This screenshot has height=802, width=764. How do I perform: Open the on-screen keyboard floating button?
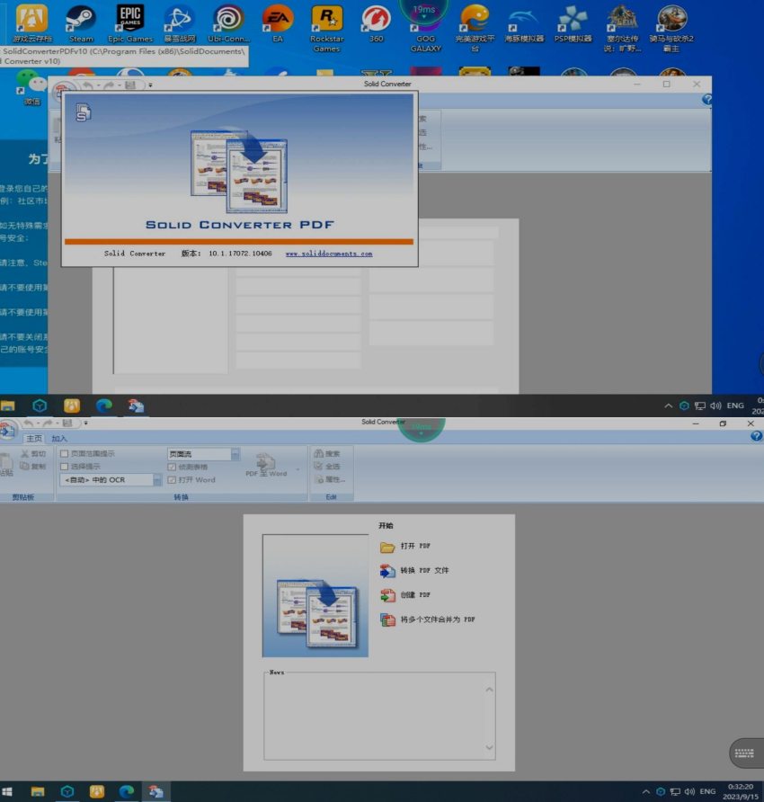point(744,753)
